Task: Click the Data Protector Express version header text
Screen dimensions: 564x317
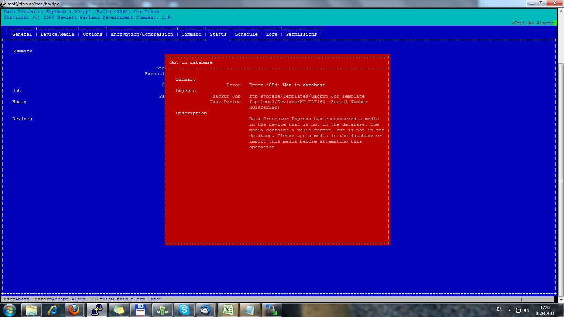Action: pyautogui.click(x=81, y=12)
